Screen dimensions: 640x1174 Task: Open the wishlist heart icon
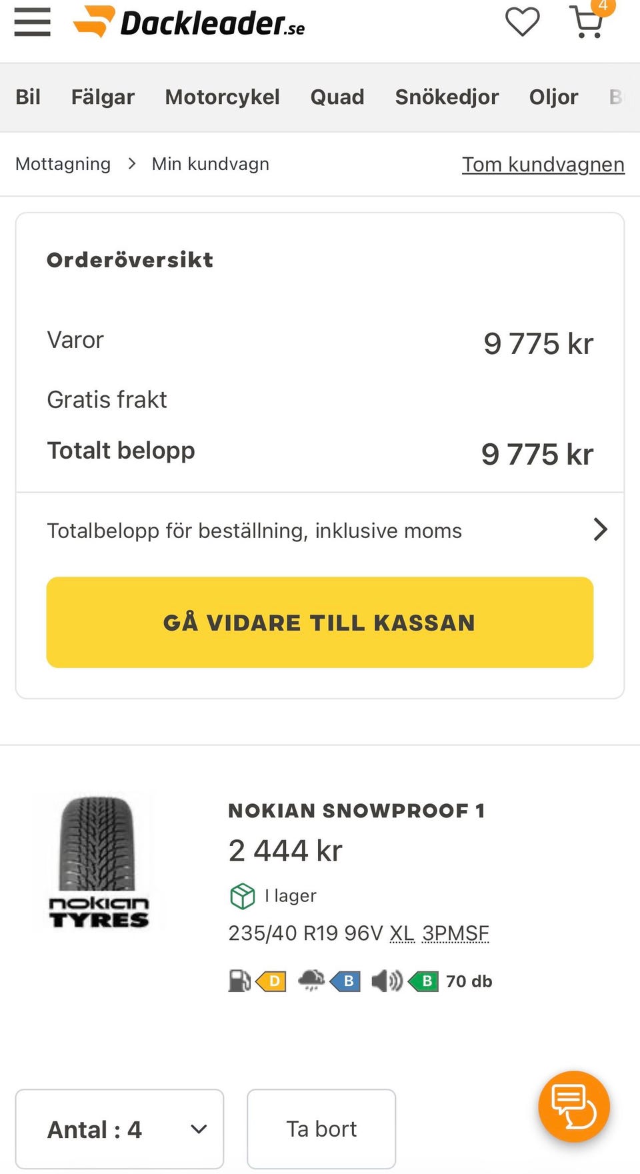[522, 22]
